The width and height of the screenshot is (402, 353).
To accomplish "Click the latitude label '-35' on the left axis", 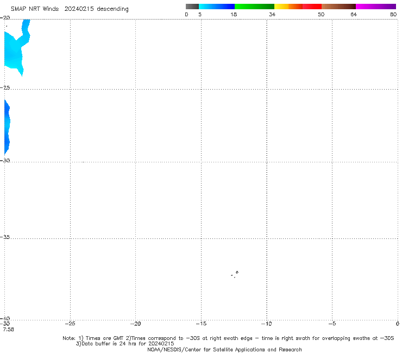I will [x=5, y=237].
